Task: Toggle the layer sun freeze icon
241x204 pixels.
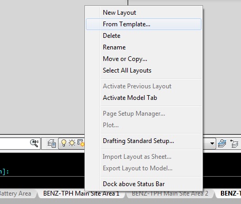Action: pos(72,143)
